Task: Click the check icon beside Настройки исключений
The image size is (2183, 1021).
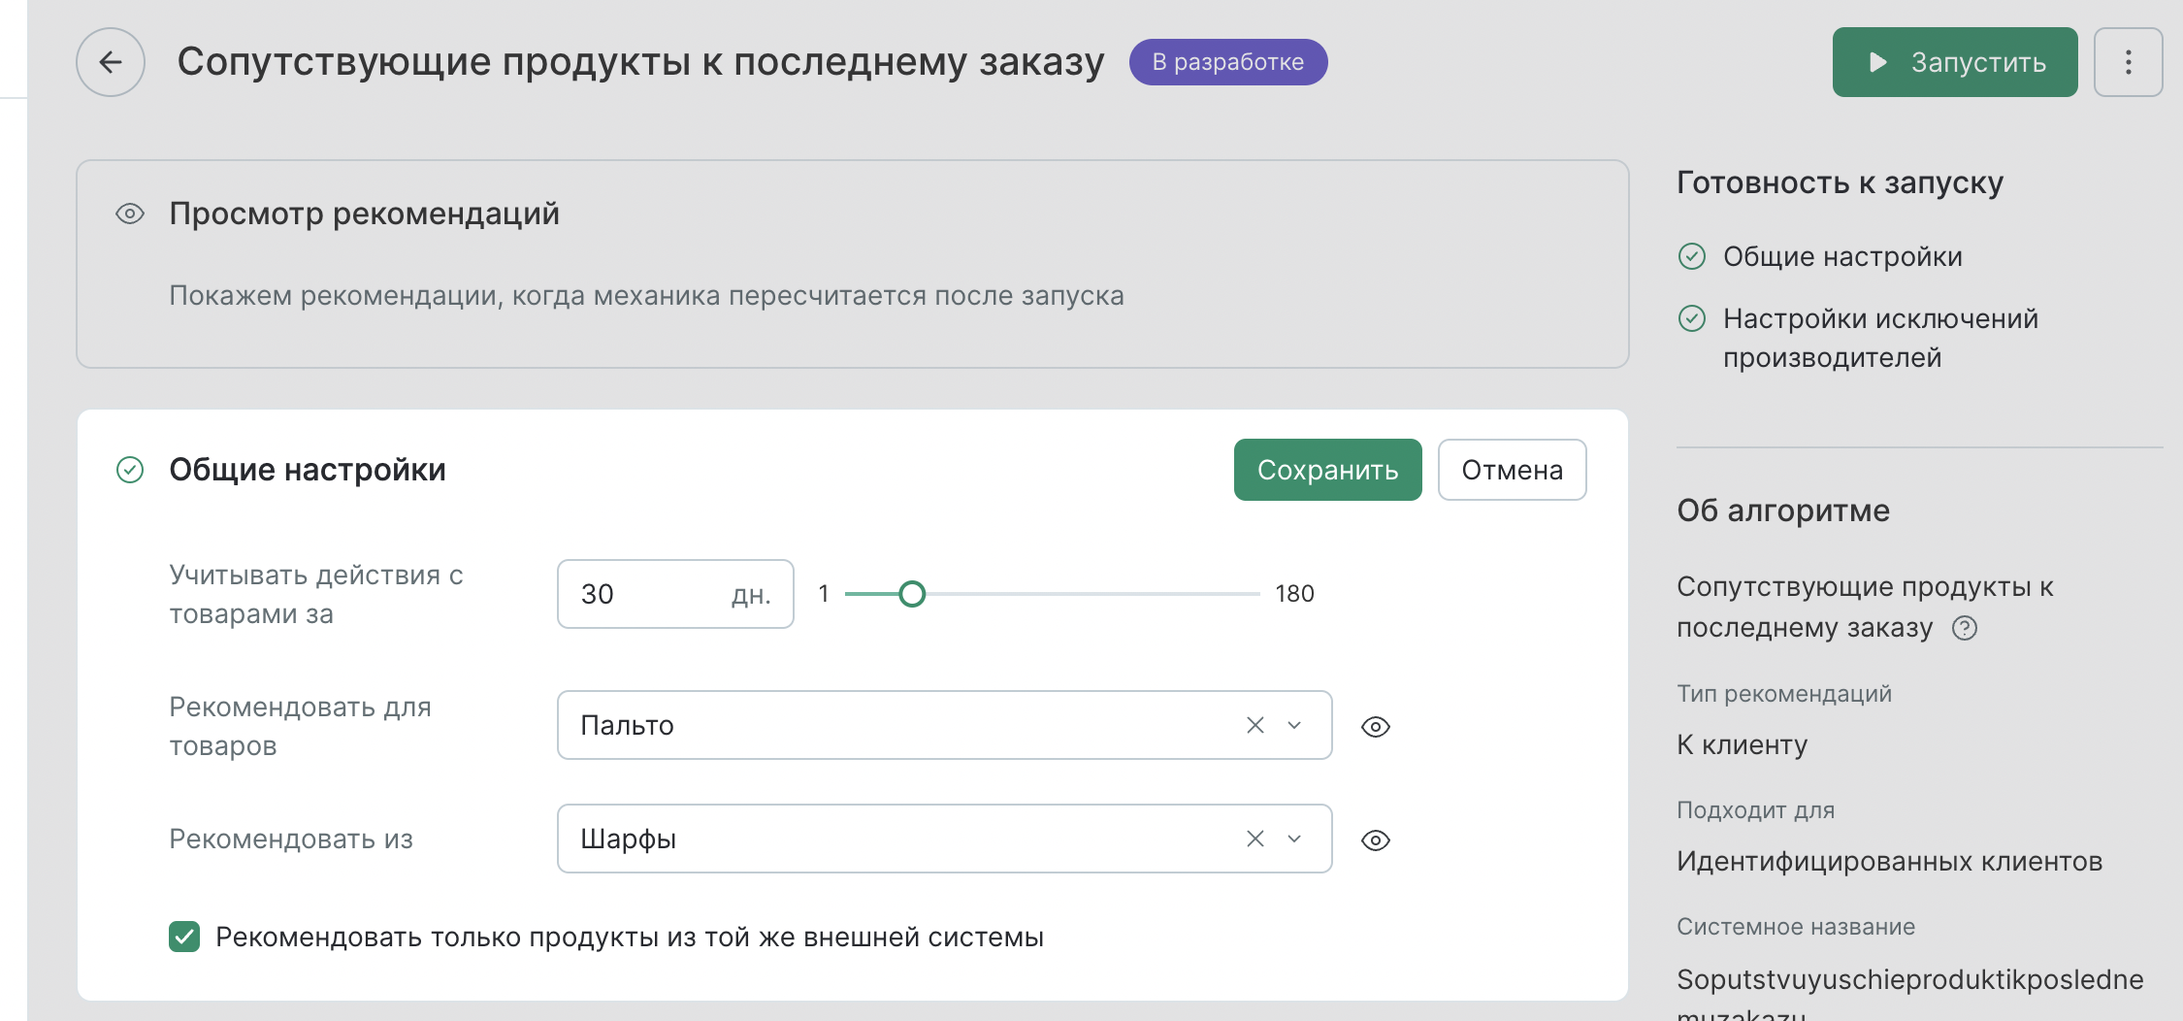Action: pyautogui.click(x=1692, y=318)
